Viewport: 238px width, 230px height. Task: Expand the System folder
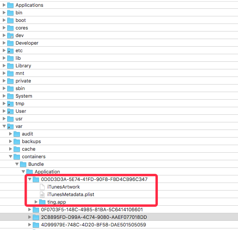pos(4,96)
